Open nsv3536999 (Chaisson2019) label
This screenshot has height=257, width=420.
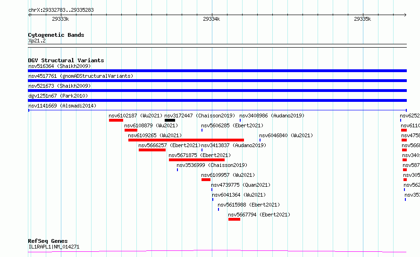(x=212, y=165)
